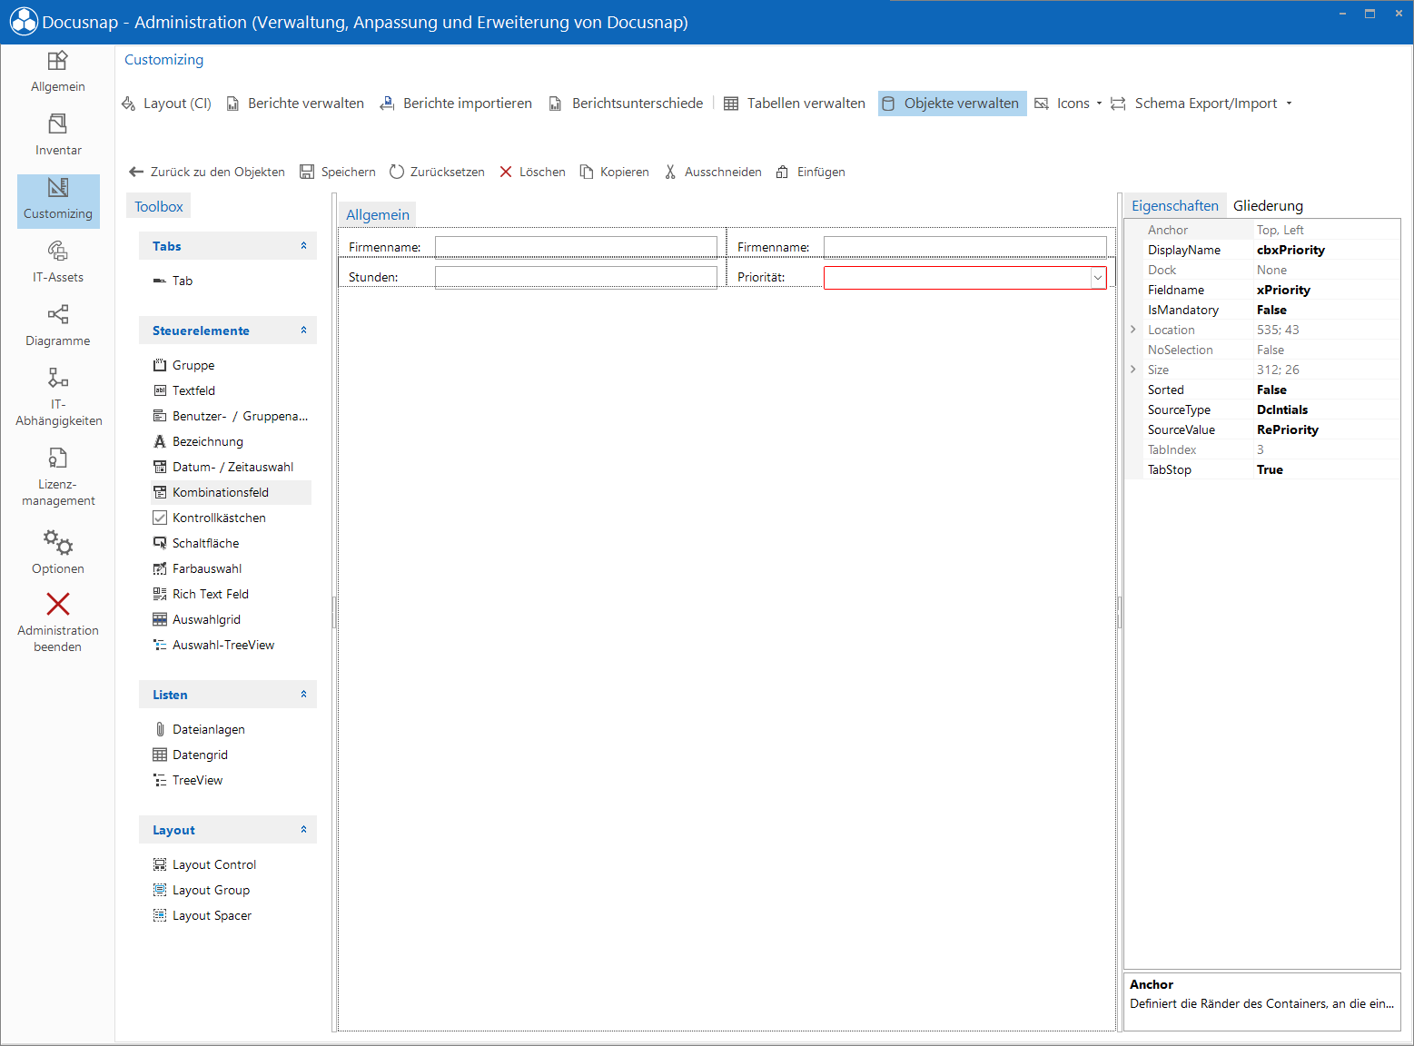
Task: Collapse the Steuerelemente toolbox group
Action: [303, 331]
